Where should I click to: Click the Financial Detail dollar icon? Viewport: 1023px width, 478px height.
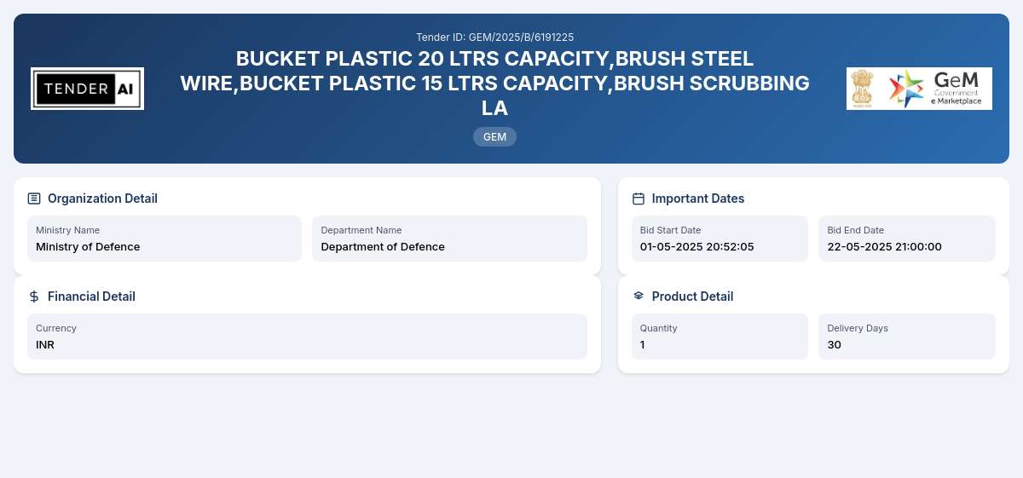(x=34, y=297)
